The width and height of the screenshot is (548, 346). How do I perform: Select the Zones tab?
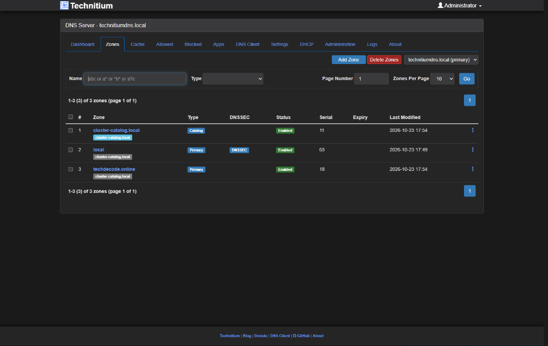[x=112, y=44]
